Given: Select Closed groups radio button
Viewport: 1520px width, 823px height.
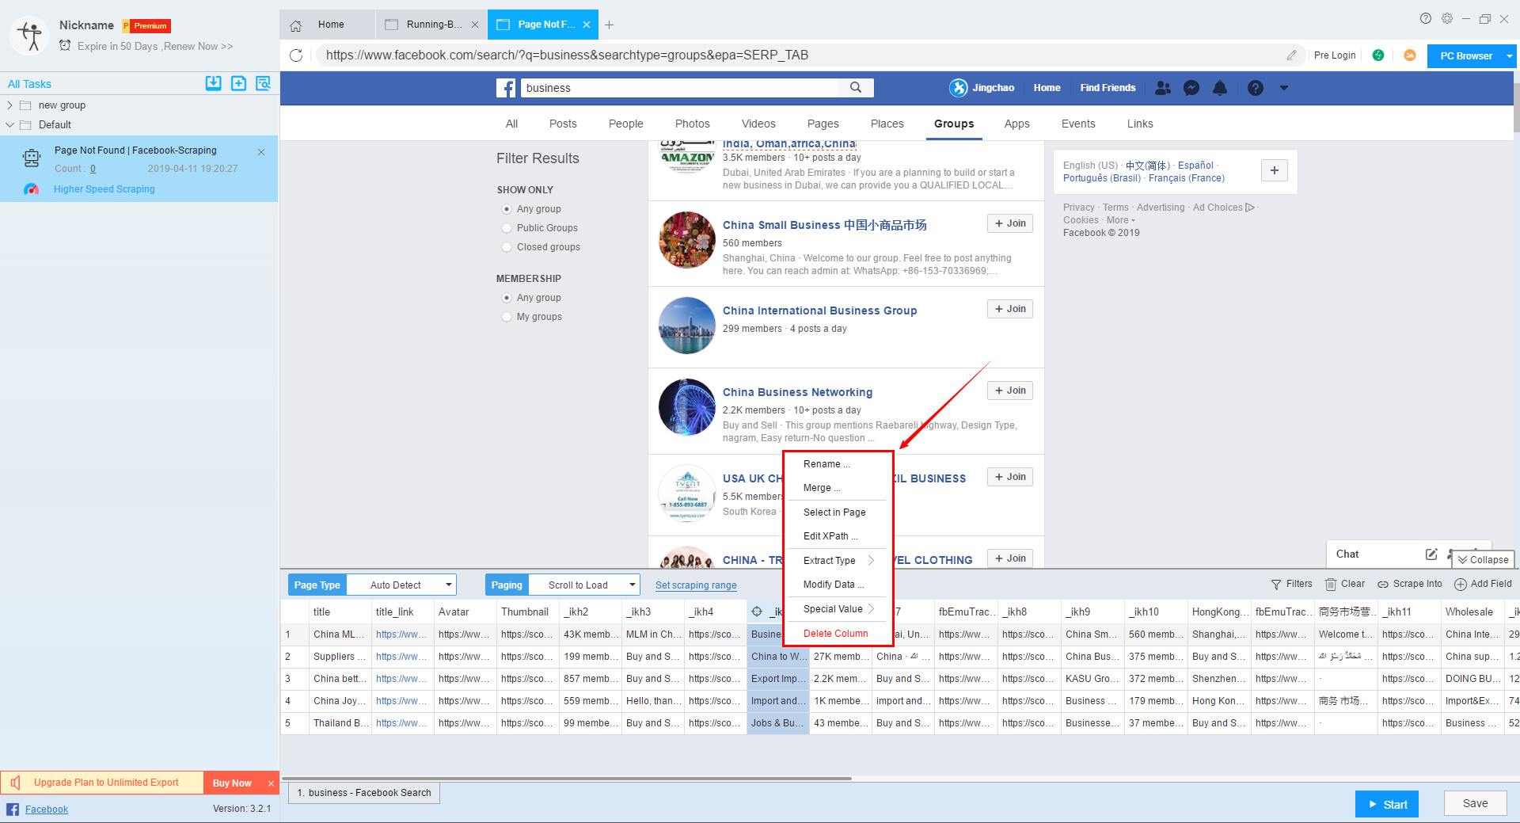Looking at the screenshot, I should tap(507, 247).
